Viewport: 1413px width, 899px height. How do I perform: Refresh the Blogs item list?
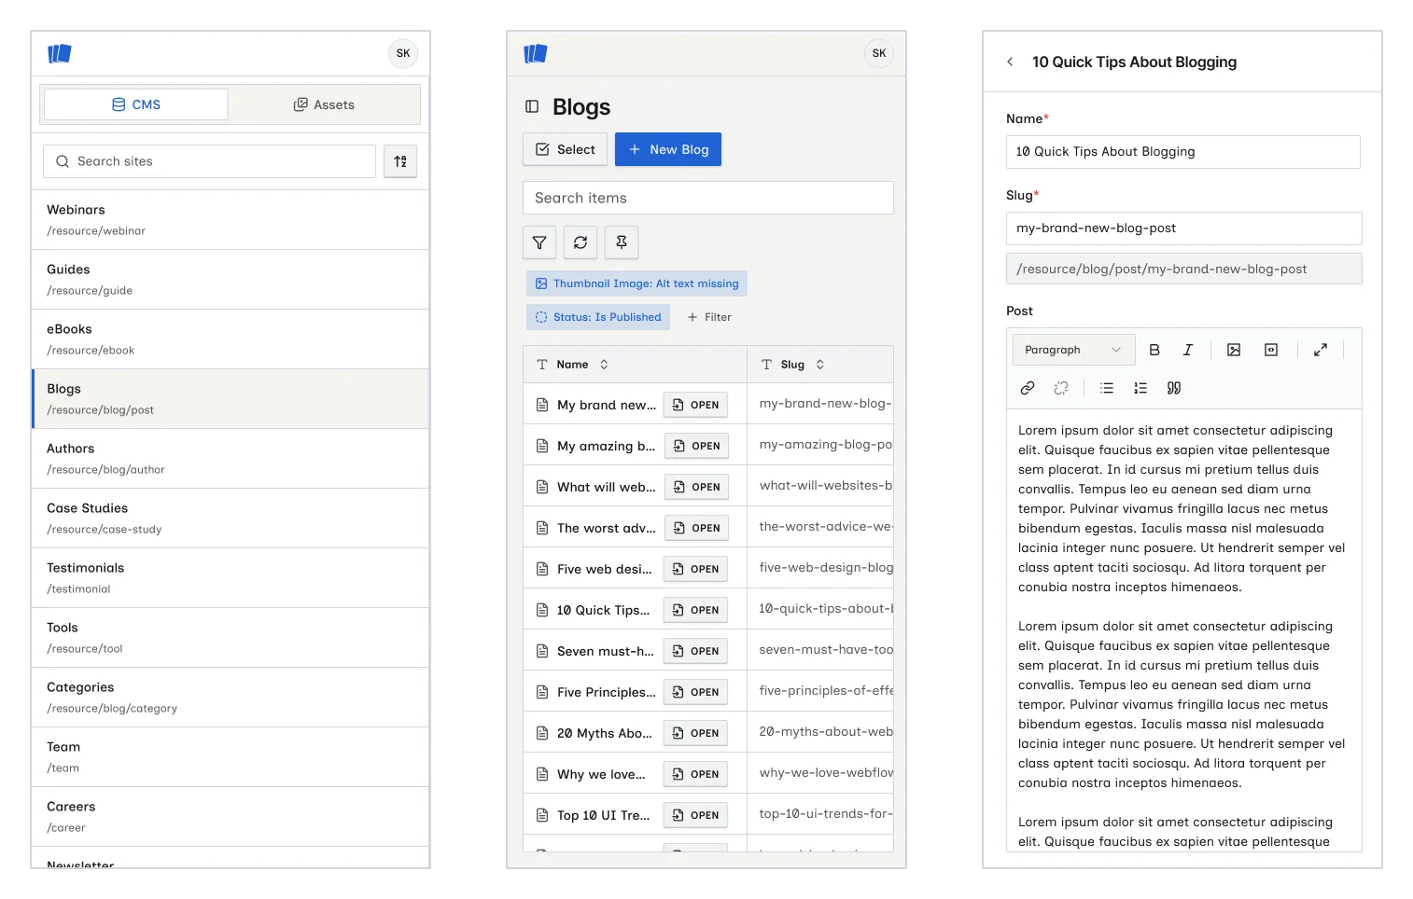coord(581,242)
